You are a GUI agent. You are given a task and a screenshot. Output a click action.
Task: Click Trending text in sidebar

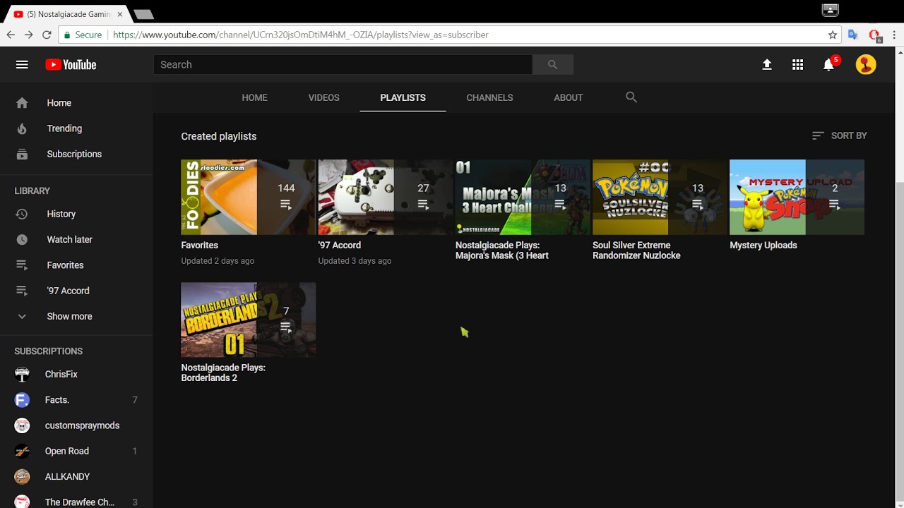click(64, 128)
